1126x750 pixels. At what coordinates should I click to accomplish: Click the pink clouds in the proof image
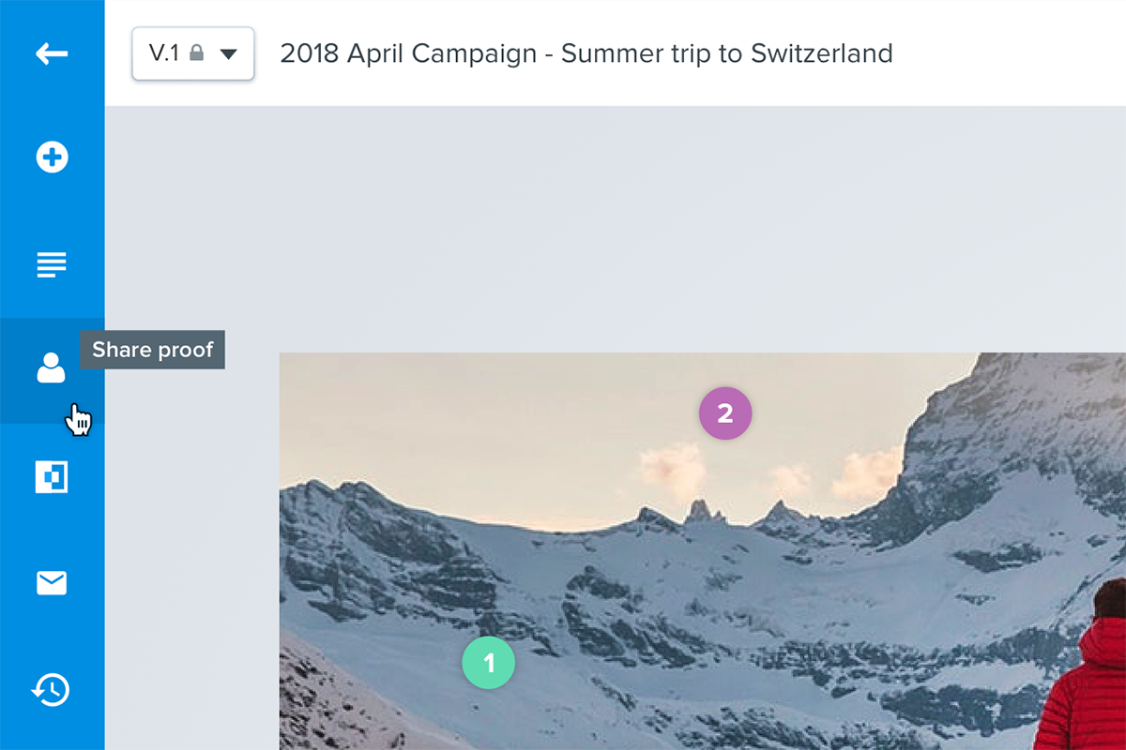pyautogui.click(x=674, y=467)
